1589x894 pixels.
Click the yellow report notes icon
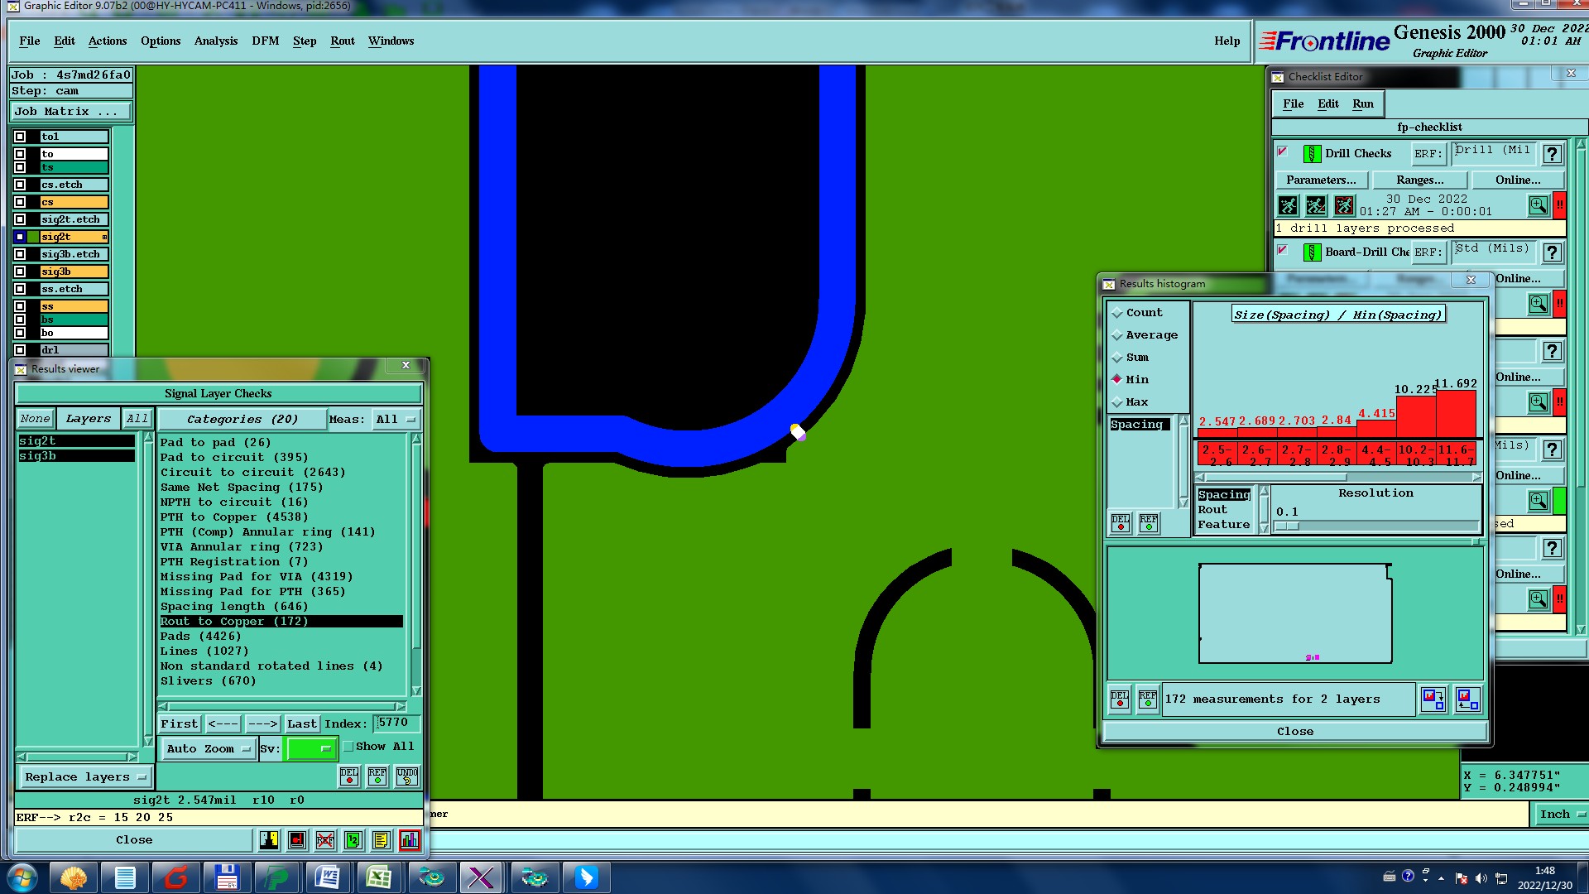(381, 840)
